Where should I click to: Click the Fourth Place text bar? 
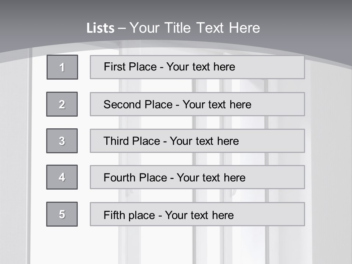(x=197, y=177)
